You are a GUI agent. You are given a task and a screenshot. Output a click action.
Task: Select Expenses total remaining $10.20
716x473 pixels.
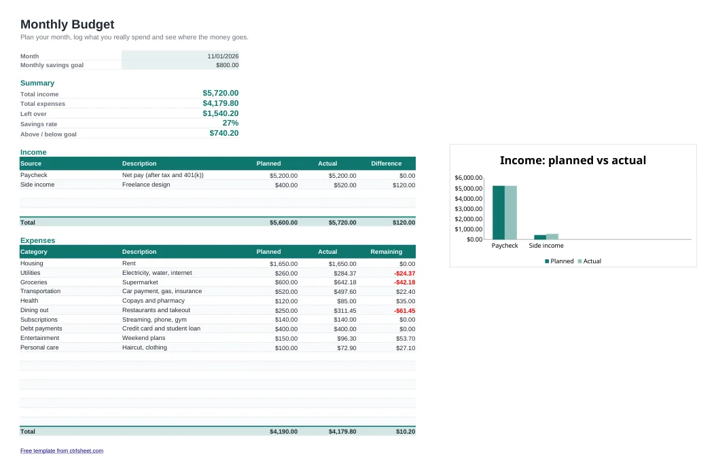pyautogui.click(x=406, y=432)
